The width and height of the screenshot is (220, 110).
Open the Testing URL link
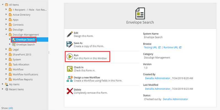pyautogui.click(x=150, y=48)
